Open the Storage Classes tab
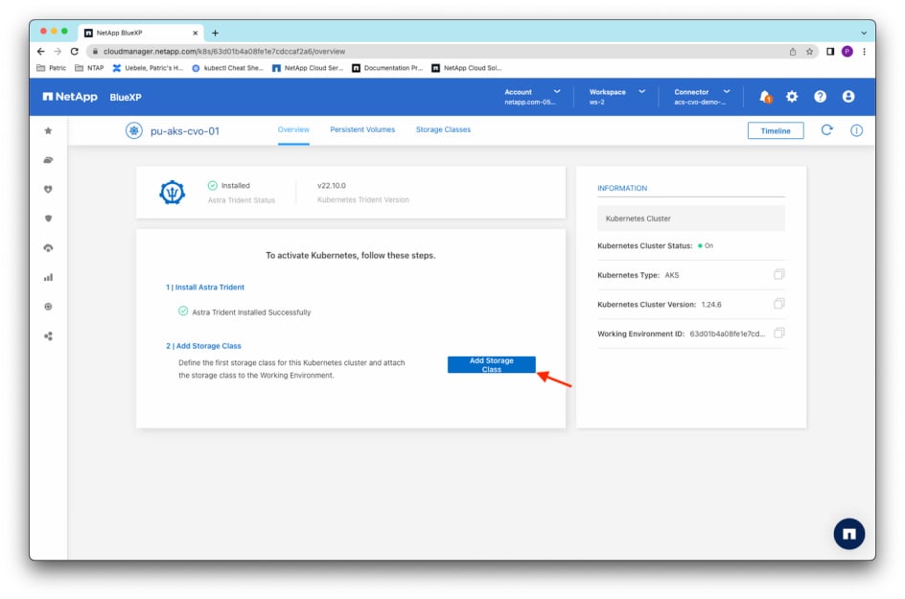Viewport: 905px width, 599px height. pos(443,129)
